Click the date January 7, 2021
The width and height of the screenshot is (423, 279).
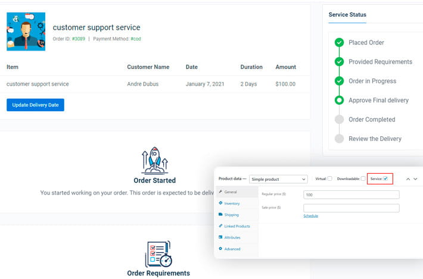click(205, 84)
